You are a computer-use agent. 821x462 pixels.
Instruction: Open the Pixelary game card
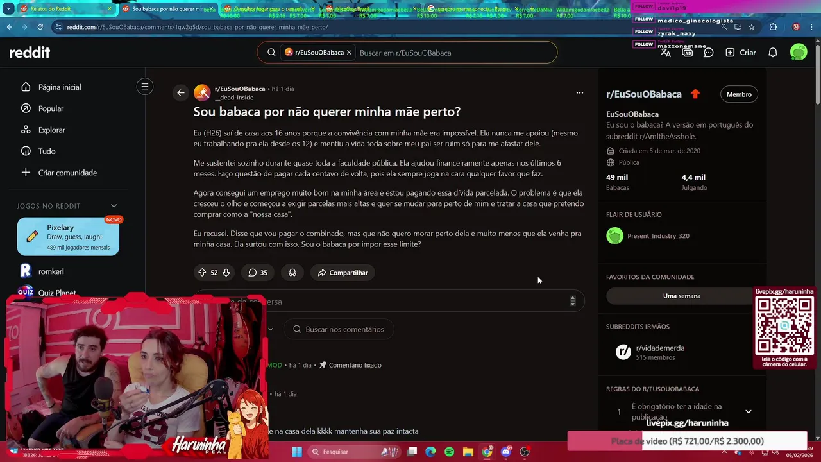click(x=68, y=236)
